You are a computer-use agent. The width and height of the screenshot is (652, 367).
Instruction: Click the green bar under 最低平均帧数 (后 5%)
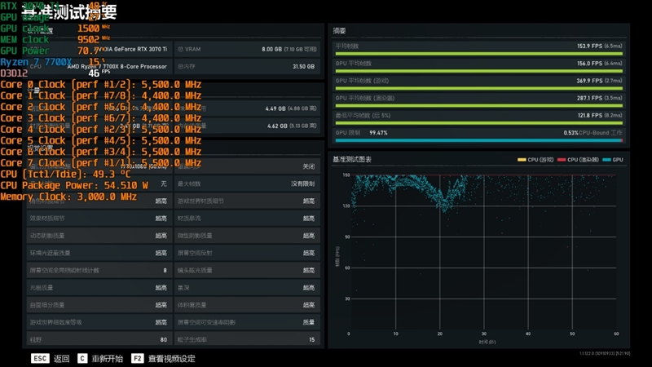pos(478,123)
